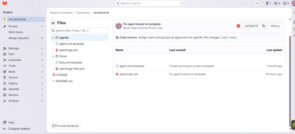295x134 pixels.
Task: Select shrutitiwari16 project in sidebar
Action: tap(23, 19)
